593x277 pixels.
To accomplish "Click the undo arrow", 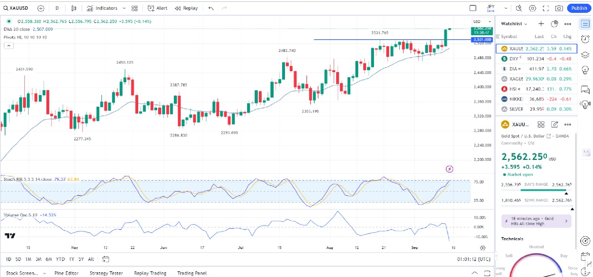I will click(x=211, y=8).
